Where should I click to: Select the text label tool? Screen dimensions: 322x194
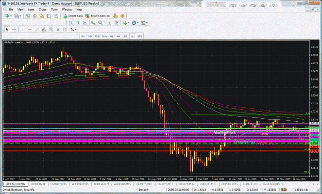(65, 30)
